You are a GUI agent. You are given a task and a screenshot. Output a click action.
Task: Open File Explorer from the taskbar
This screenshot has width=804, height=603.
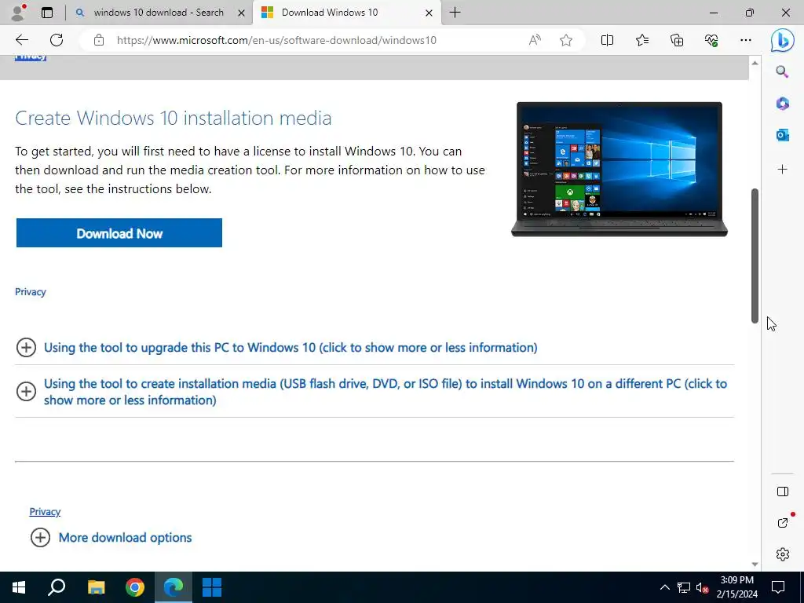[96, 587]
